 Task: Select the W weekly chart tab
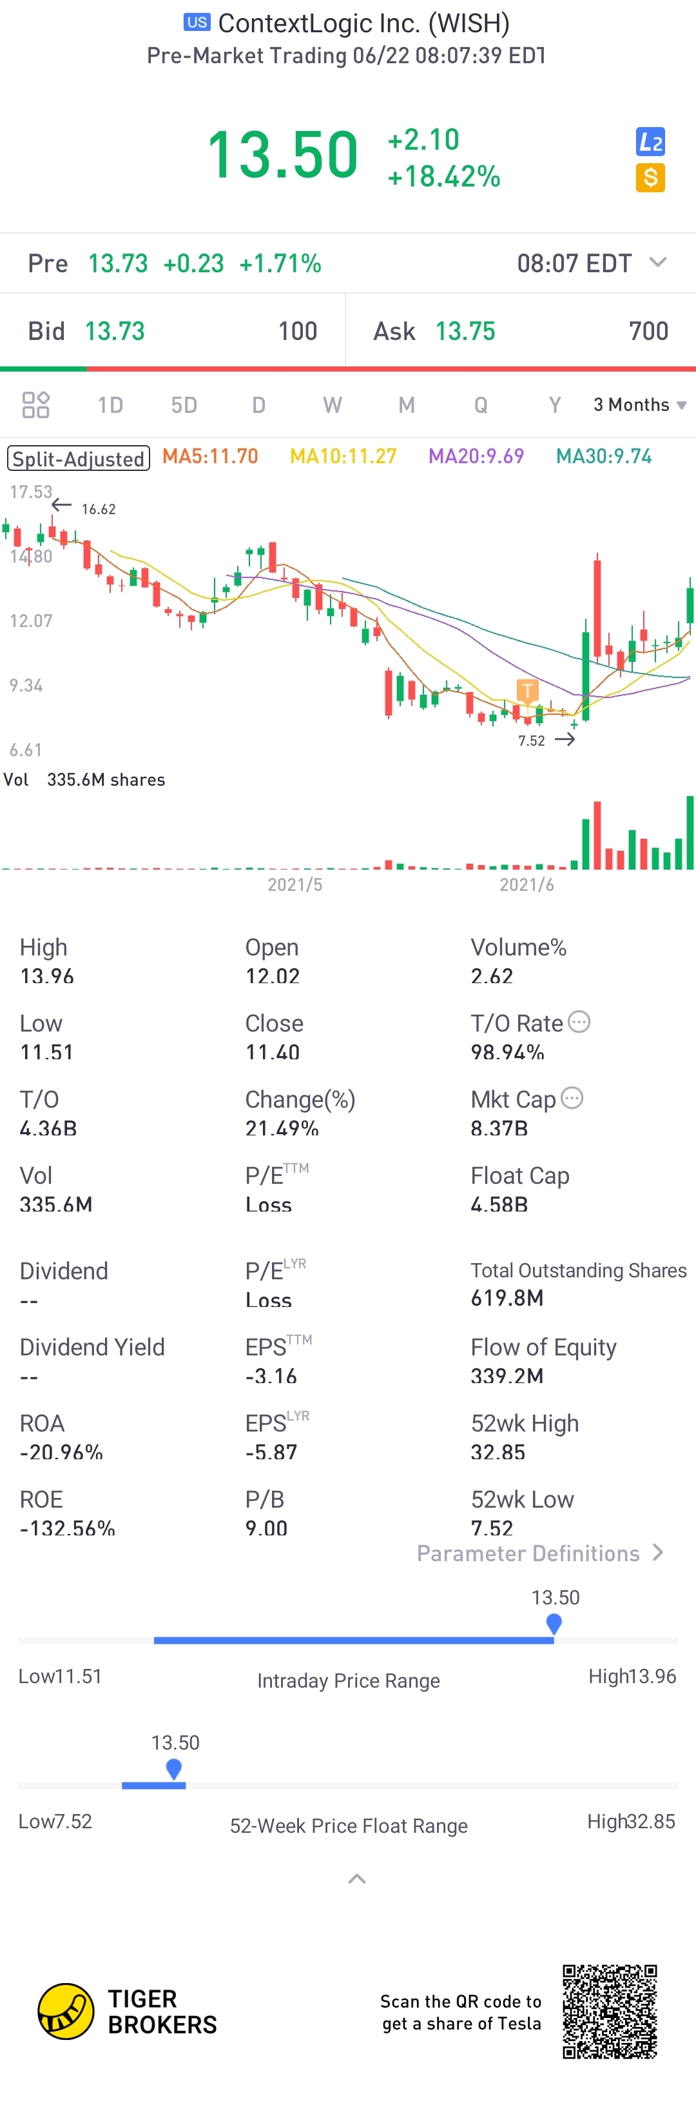(x=333, y=405)
